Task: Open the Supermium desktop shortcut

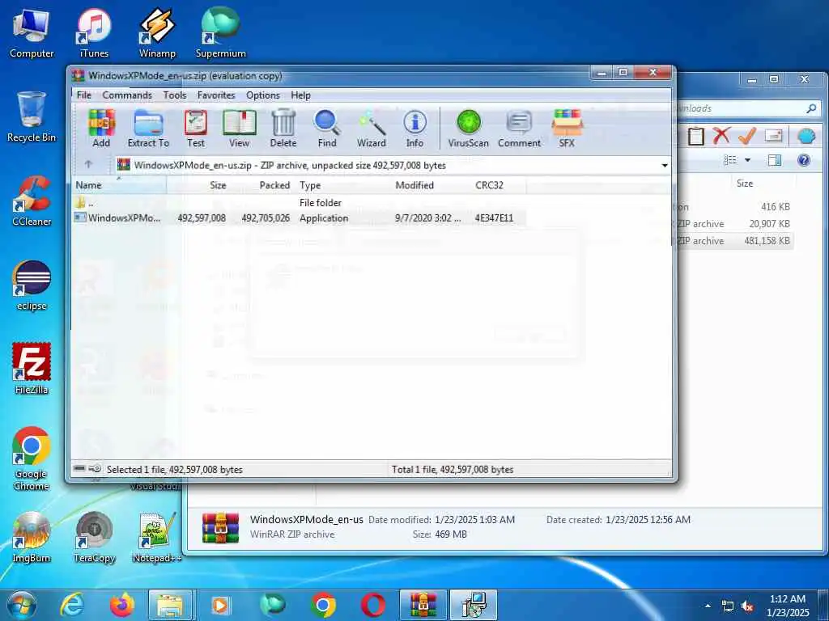Action: coord(220,34)
